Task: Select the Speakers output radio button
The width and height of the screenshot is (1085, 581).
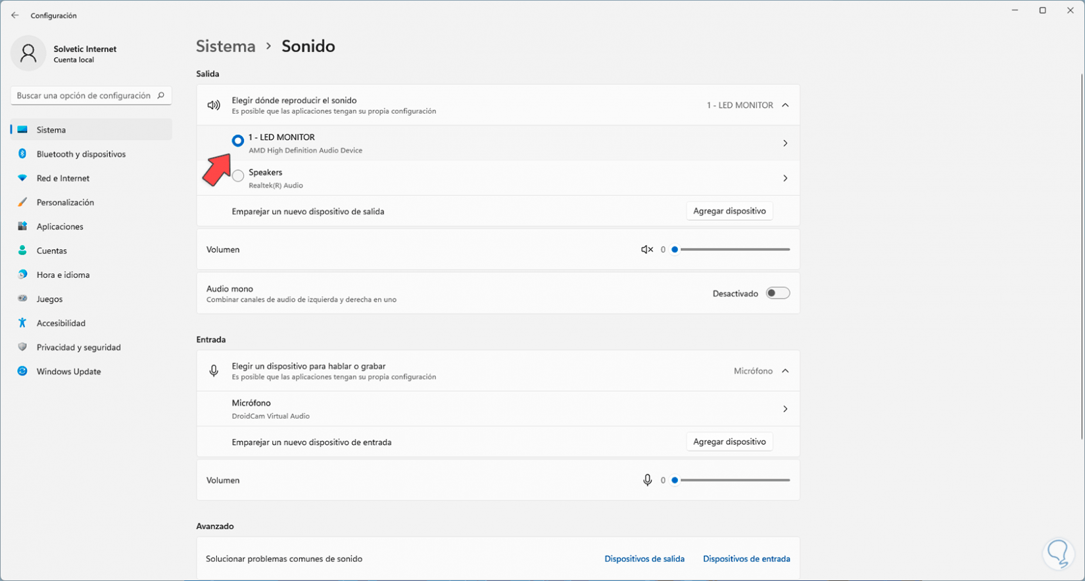Action: click(238, 175)
